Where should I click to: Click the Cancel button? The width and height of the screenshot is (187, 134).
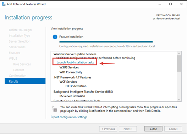(173, 129)
